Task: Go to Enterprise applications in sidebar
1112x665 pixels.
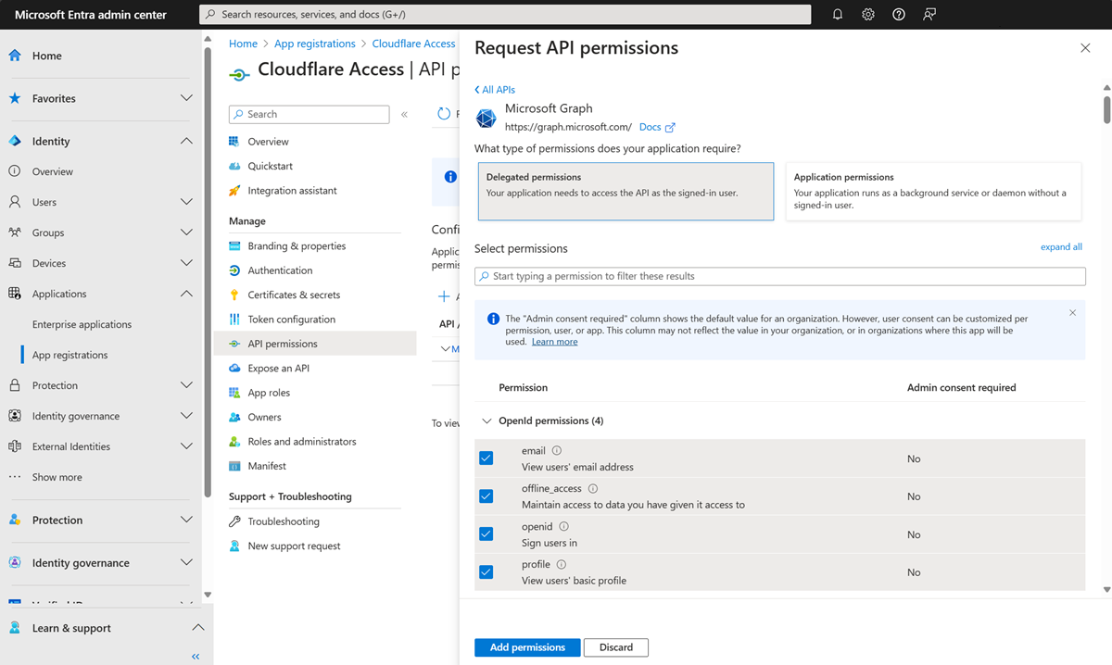Action: tap(82, 324)
